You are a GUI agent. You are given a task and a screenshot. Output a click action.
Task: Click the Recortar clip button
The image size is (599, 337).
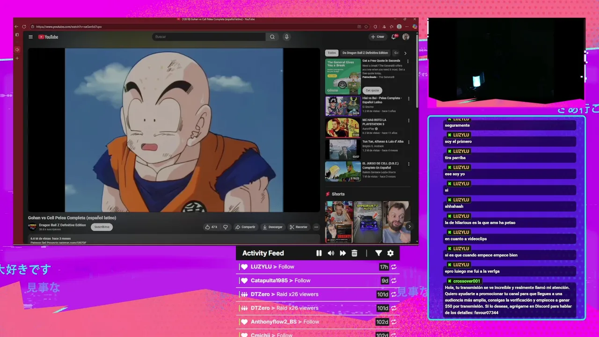pos(299,227)
